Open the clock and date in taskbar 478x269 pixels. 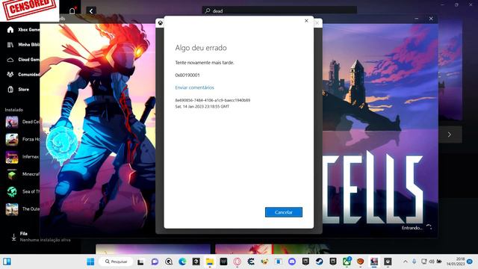(x=455, y=262)
